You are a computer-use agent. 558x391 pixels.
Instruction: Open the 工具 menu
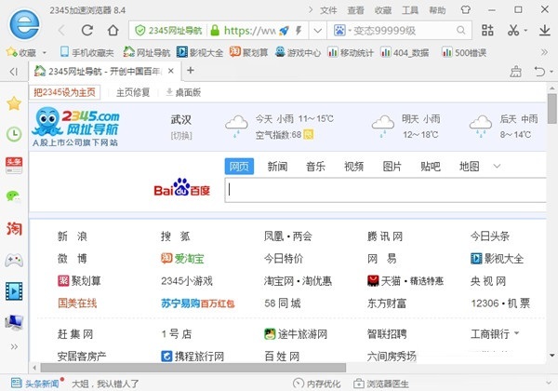(410, 10)
